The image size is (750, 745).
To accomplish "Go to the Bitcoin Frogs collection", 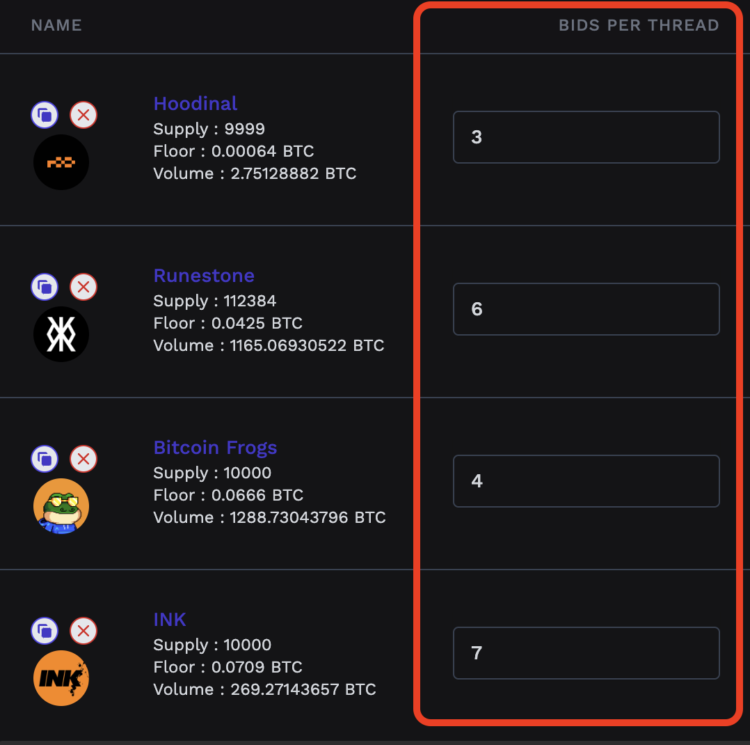I will [215, 448].
